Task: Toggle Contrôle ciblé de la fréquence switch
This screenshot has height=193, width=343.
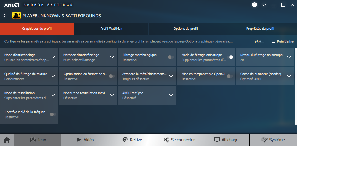Action: pyautogui.click(x=53, y=114)
